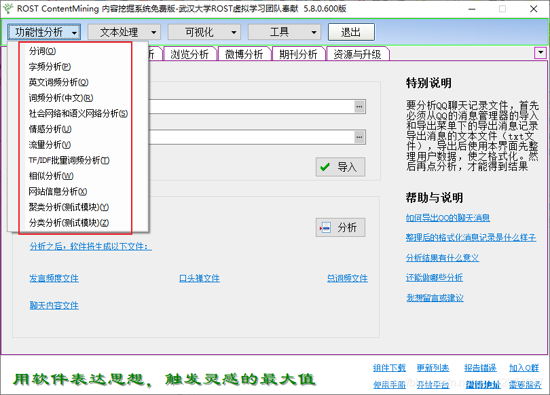Select 情感分析(U) menu item
The width and height of the screenshot is (550, 395).
tap(50, 129)
